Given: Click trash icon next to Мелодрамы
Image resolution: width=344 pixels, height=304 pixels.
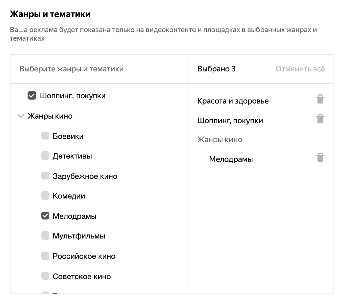Looking at the screenshot, I should coord(320,158).
